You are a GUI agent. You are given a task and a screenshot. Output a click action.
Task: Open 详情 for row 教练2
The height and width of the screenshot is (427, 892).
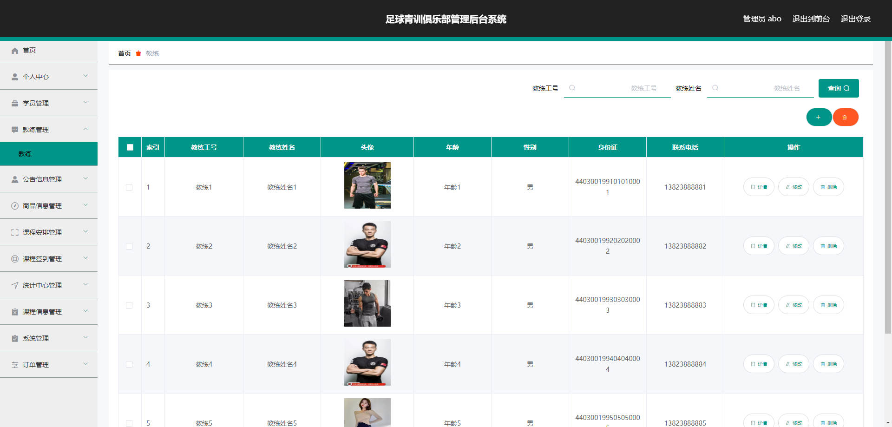point(759,246)
